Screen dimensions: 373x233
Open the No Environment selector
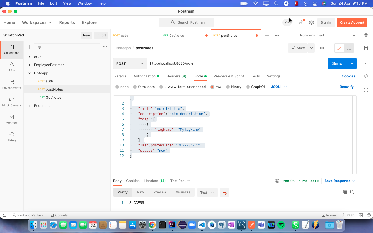coord(328,35)
